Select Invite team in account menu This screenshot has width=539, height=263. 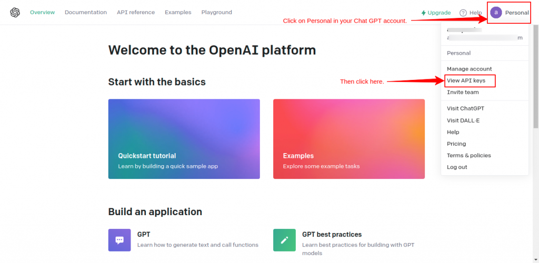463,92
